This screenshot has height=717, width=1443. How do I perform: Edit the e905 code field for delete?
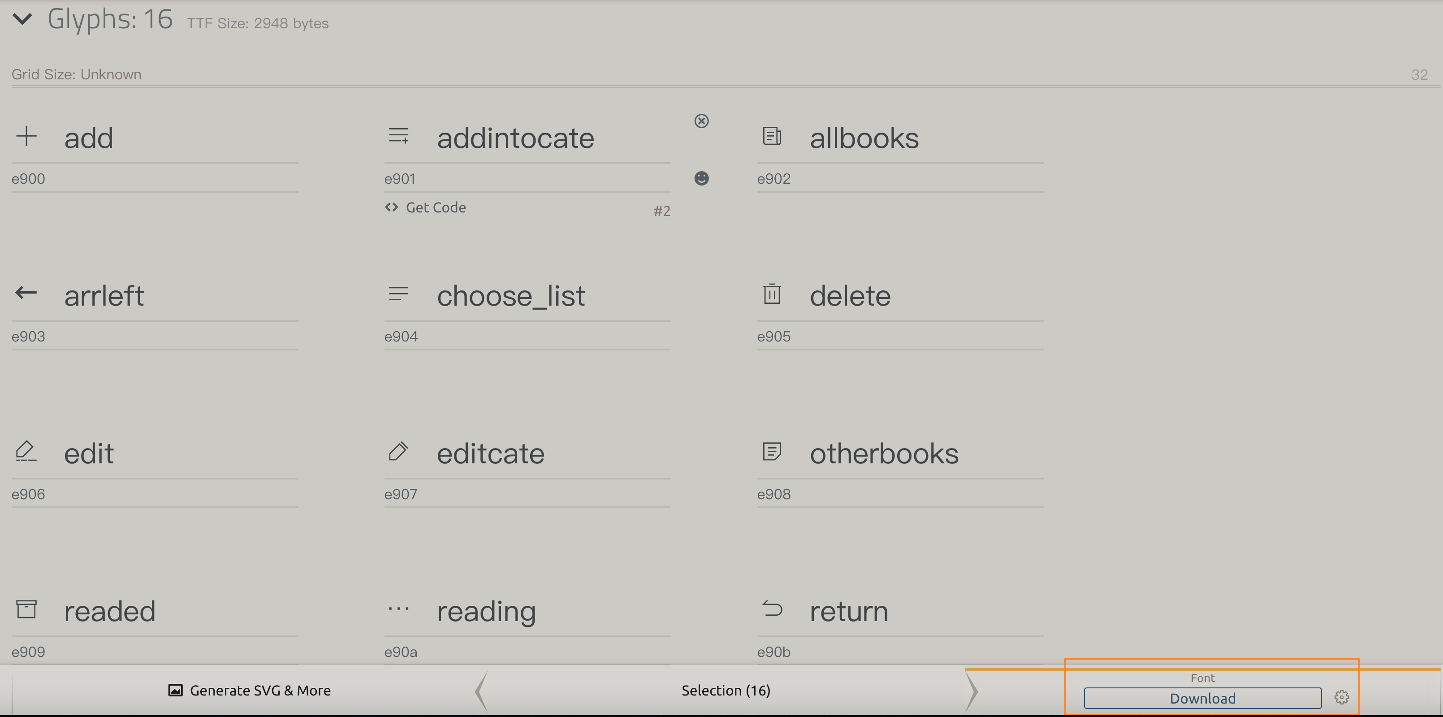(x=900, y=337)
